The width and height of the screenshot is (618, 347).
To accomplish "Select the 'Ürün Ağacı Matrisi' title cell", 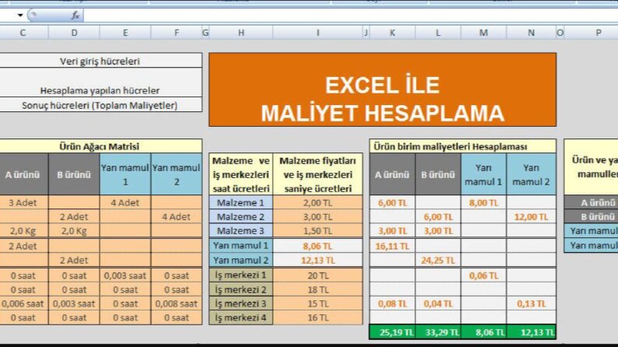I will [x=100, y=146].
